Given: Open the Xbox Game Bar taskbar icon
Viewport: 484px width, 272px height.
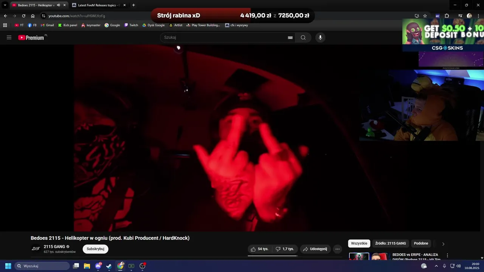Looking at the screenshot, I should click(x=131, y=266).
